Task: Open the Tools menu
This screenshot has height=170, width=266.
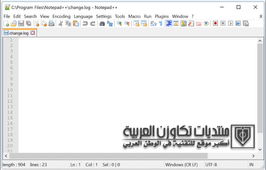Action: tap(120, 17)
